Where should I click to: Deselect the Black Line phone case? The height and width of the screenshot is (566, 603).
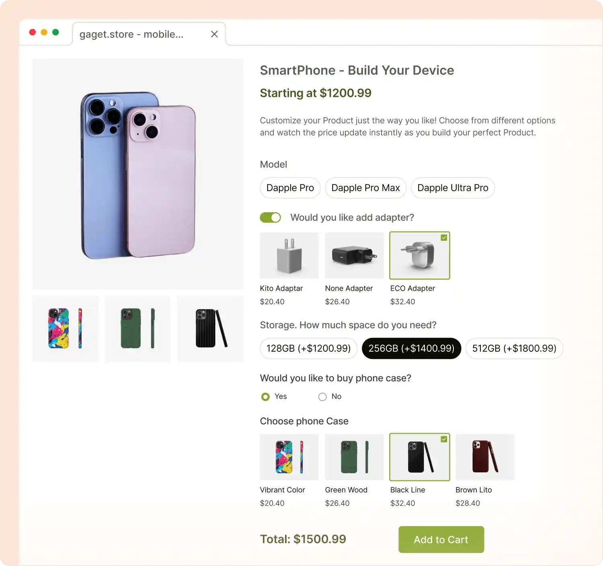click(x=420, y=457)
